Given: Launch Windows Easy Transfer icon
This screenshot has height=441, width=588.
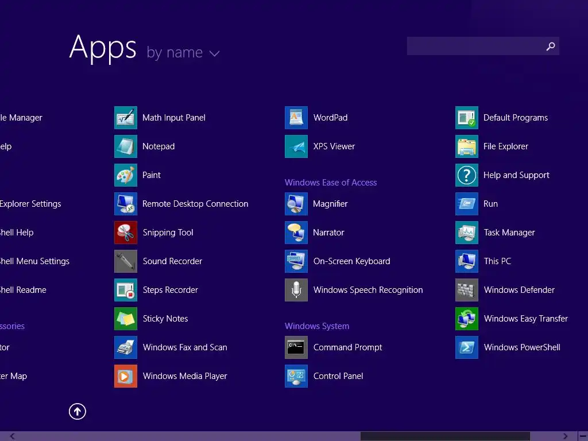Looking at the screenshot, I should (x=467, y=319).
